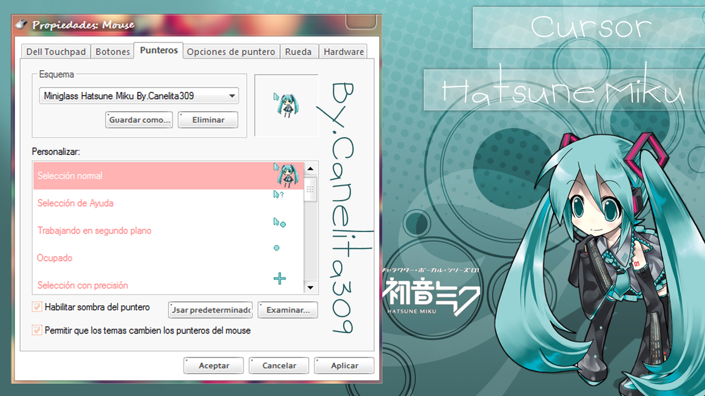This screenshot has height=396, width=705.
Task: Select the Selección con precisión row
Action: coord(168,283)
